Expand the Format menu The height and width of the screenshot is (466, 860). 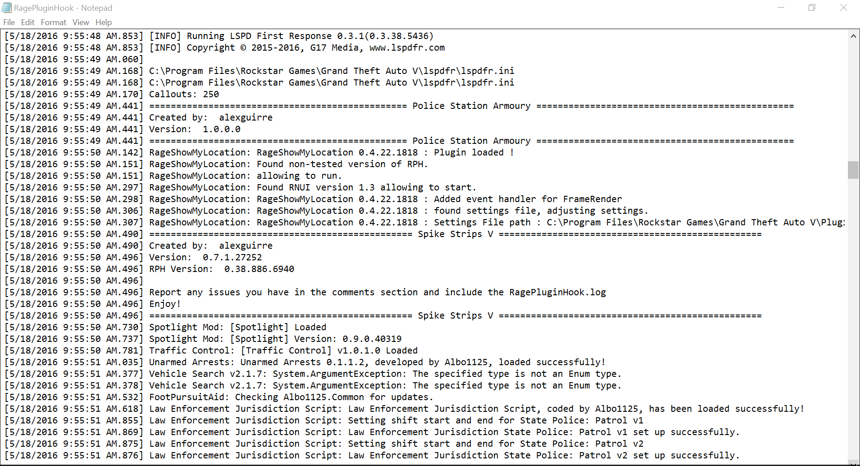click(53, 22)
